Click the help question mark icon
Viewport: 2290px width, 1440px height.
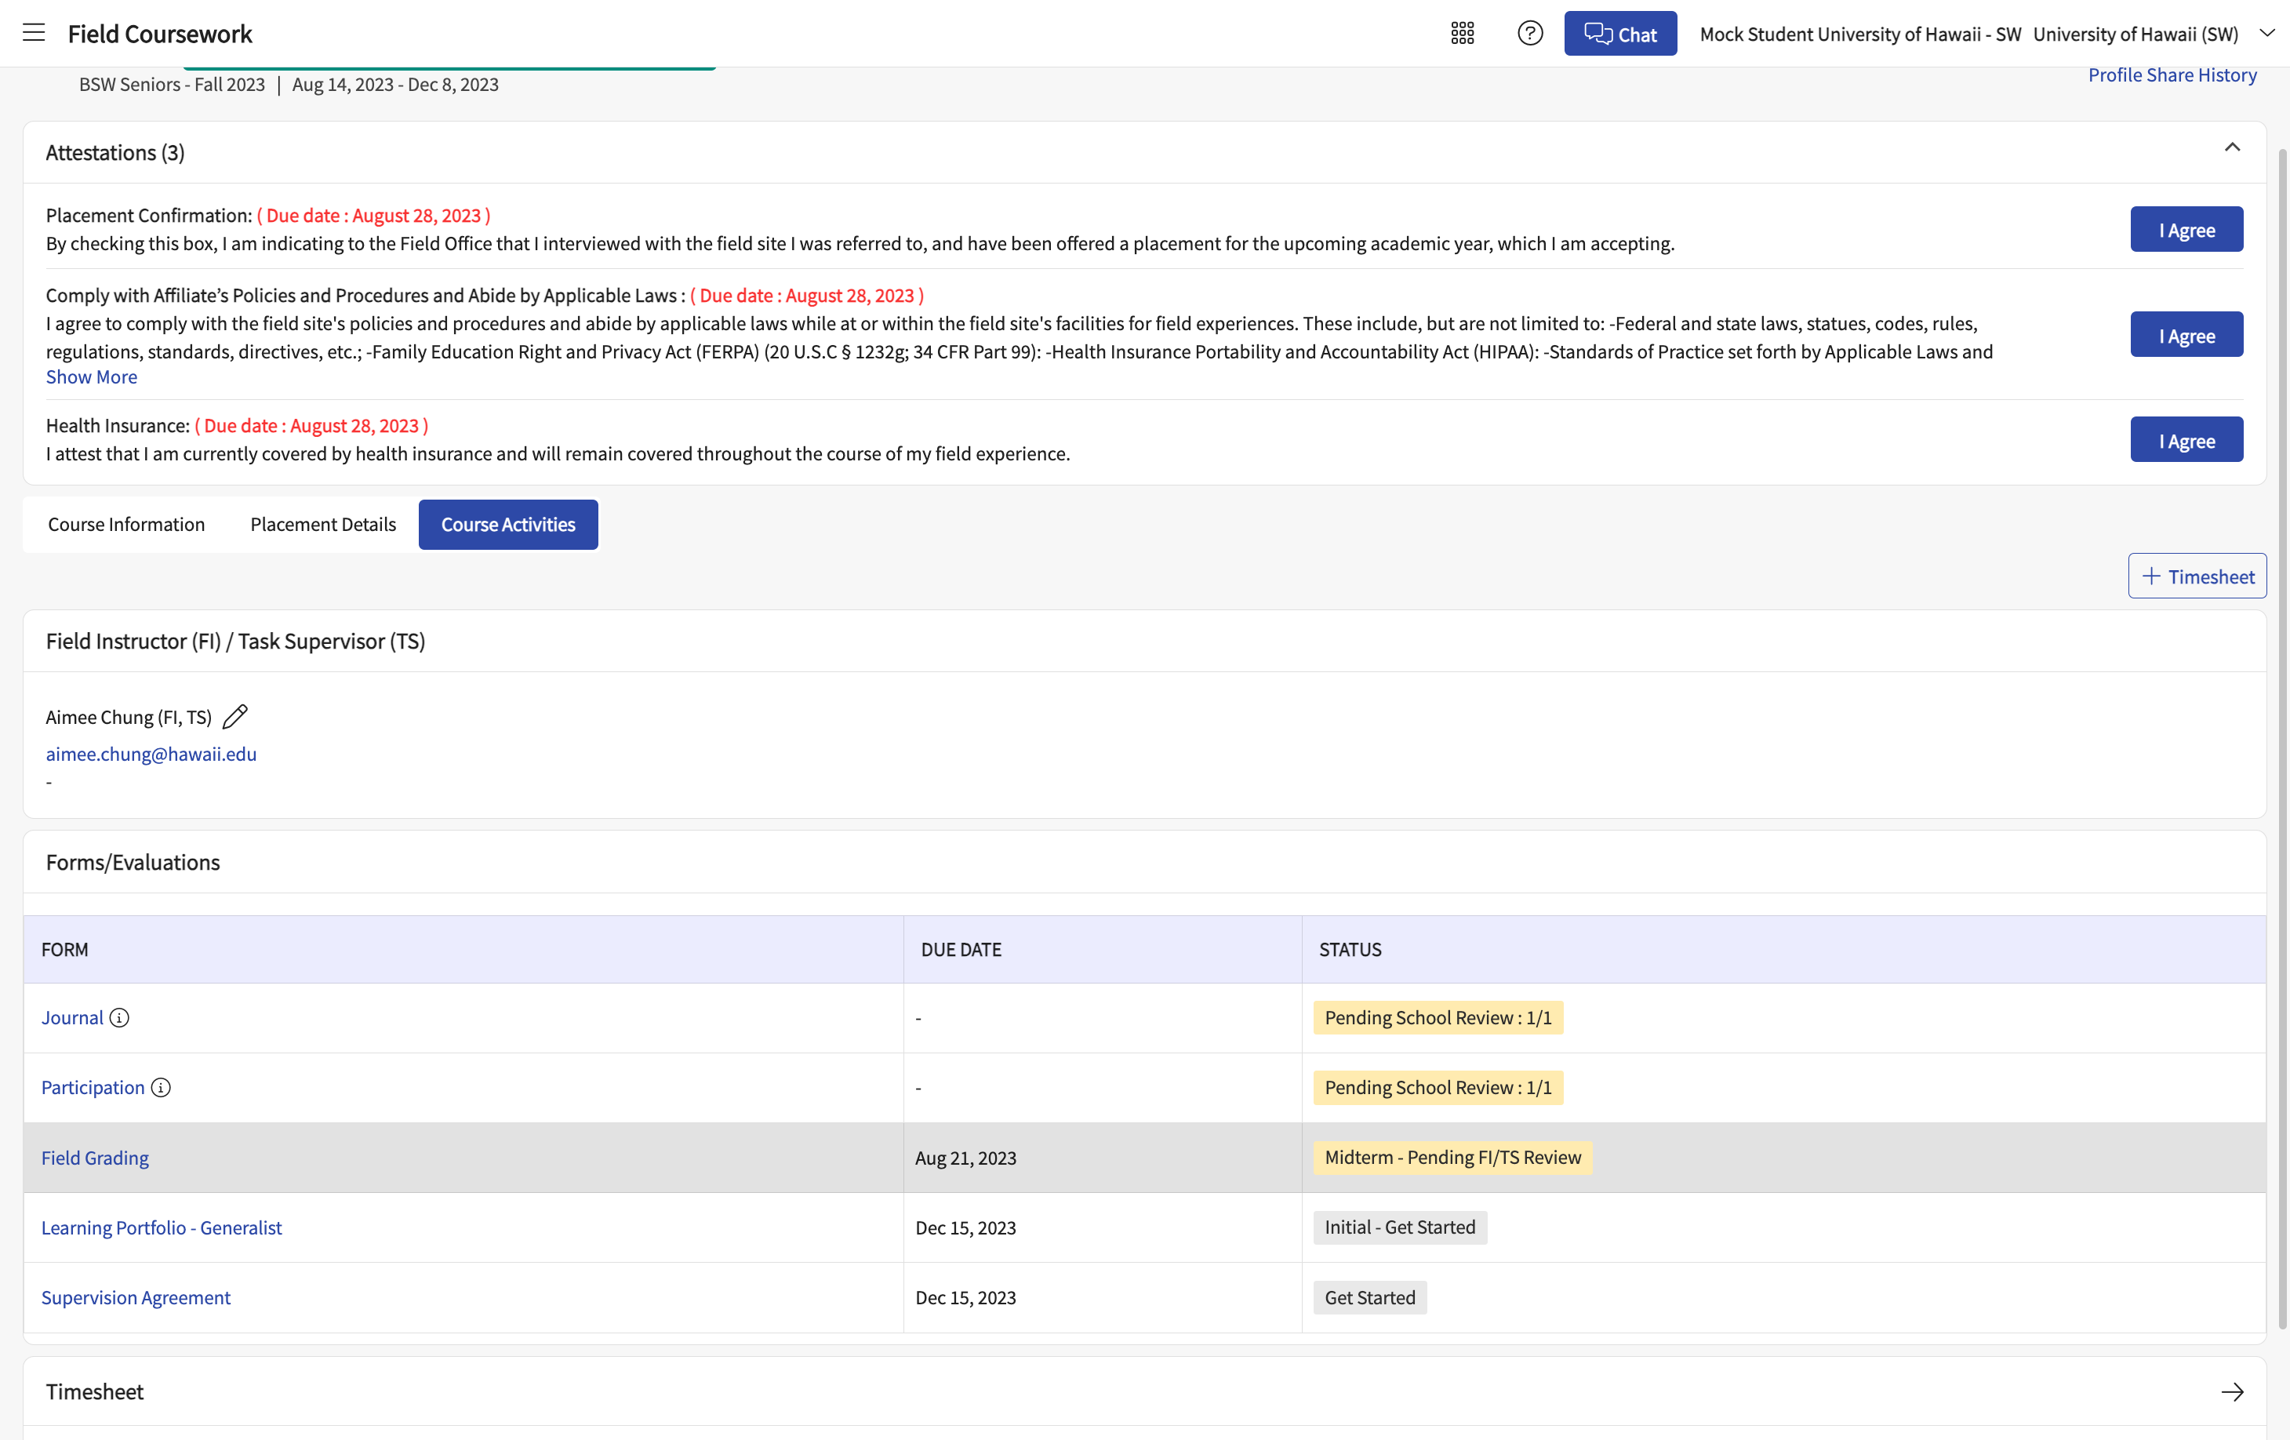click(x=1529, y=33)
